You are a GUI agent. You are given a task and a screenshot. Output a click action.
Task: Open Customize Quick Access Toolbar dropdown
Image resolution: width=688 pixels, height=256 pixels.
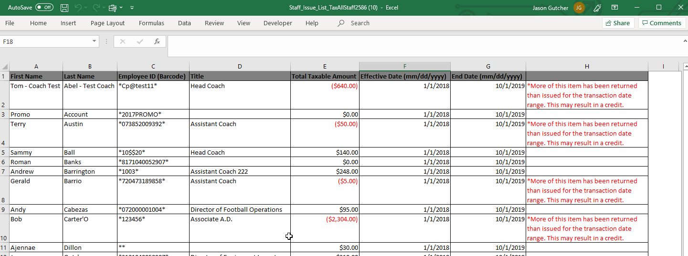(132, 8)
